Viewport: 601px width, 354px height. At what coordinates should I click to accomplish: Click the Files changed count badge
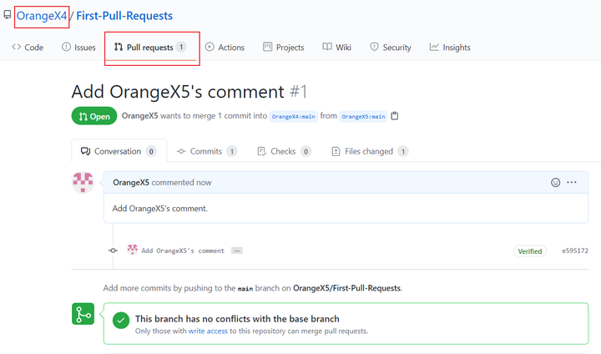403,151
